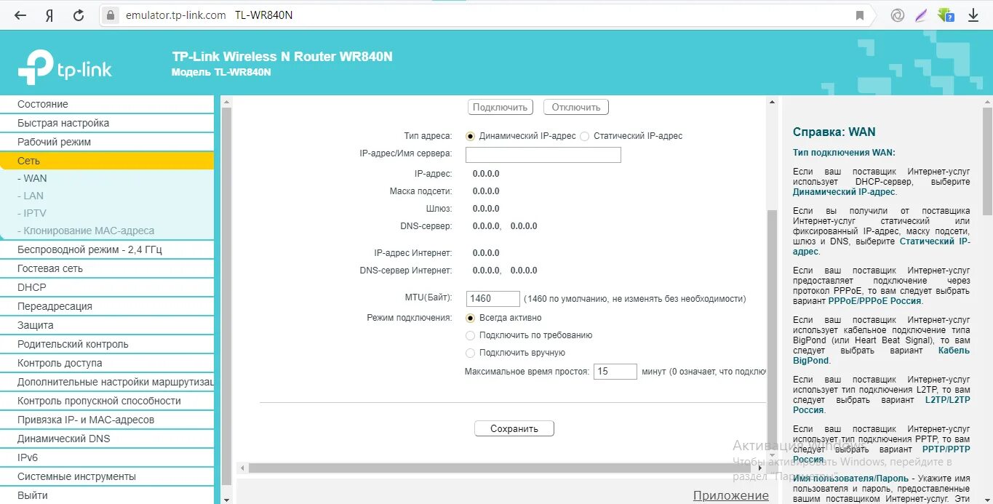Image resolution: width=993 pixels, height=504 pixels.
Task: Click 'Выйти' to log out
Action: pos(107,495)
